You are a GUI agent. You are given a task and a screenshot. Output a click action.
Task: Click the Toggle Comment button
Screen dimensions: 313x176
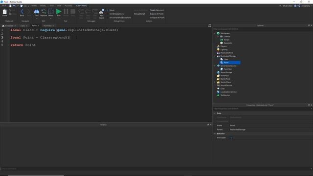pos(157,10)
